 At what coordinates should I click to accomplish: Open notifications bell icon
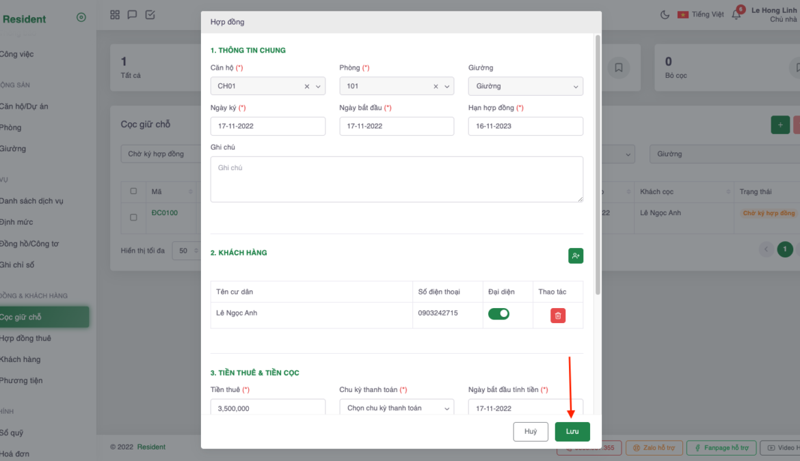(736, 15)
